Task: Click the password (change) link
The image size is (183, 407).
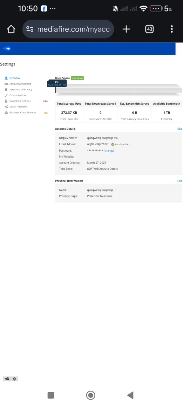Action: (109, 150)
